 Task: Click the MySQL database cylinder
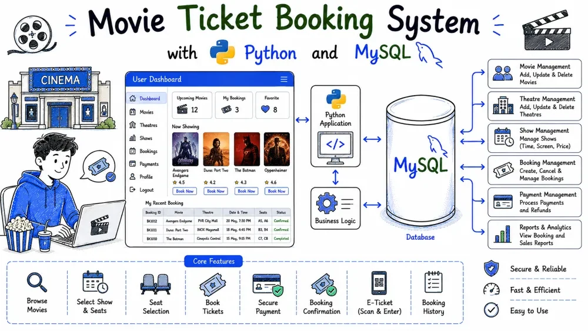[x=421, y=161]
